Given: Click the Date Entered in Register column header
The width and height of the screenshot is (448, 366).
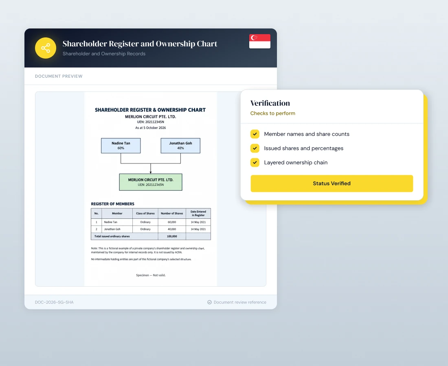Looking at the screenshot, I should click(198, 213).
